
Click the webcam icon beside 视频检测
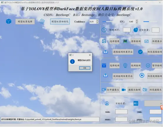click(x=125, y=66)
